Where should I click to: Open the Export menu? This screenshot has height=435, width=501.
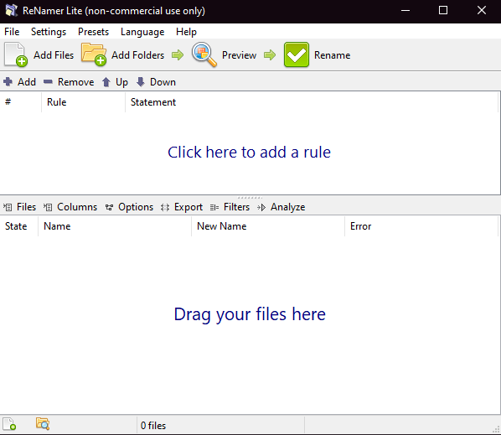[182, 207]
